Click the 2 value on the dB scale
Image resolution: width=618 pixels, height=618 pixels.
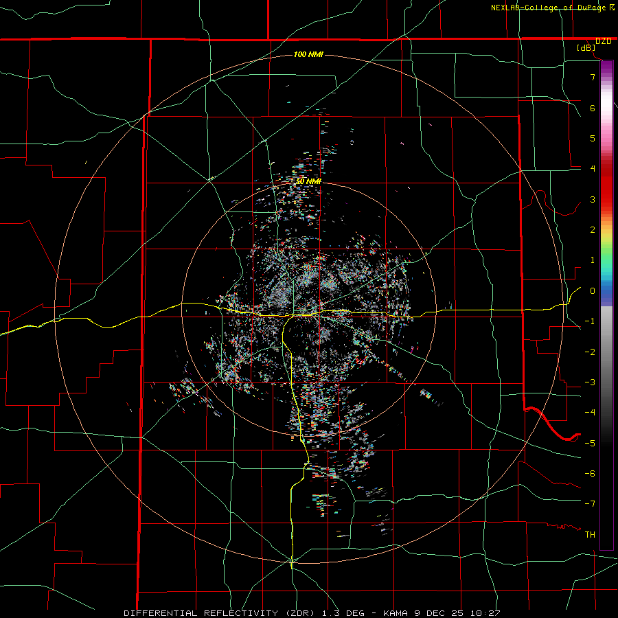[593, 230]
